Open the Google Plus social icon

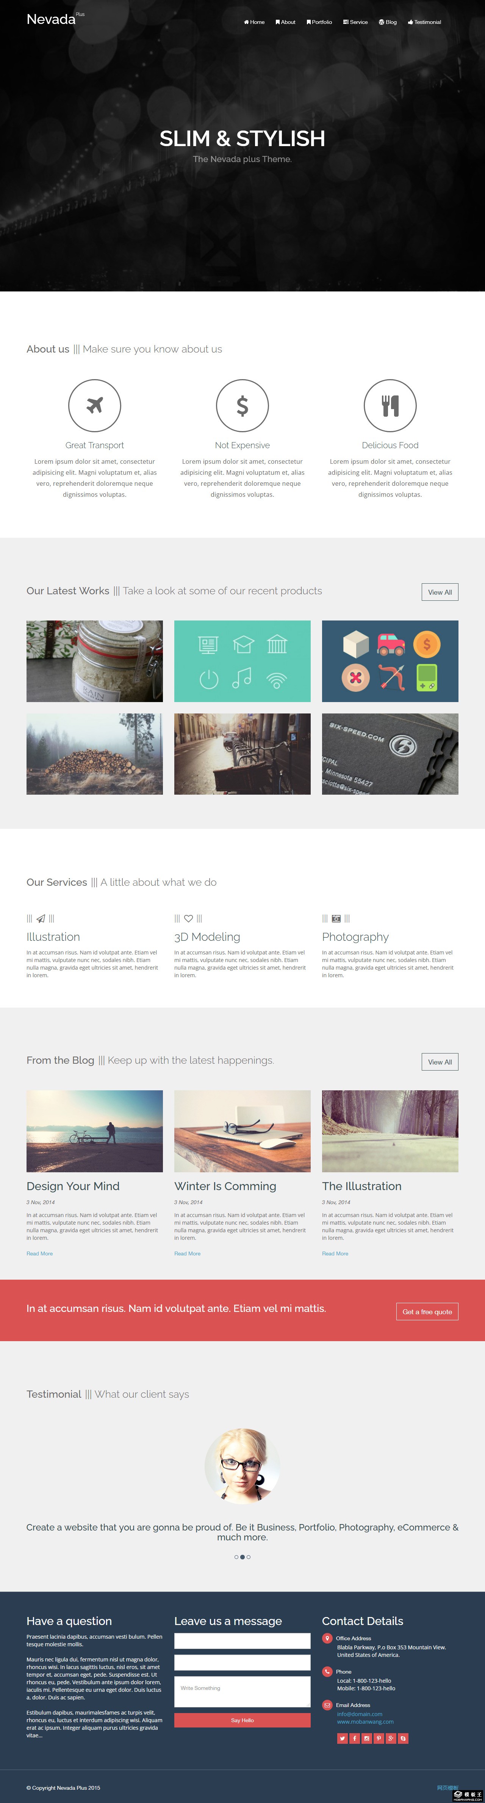[x=391, y=1738]
